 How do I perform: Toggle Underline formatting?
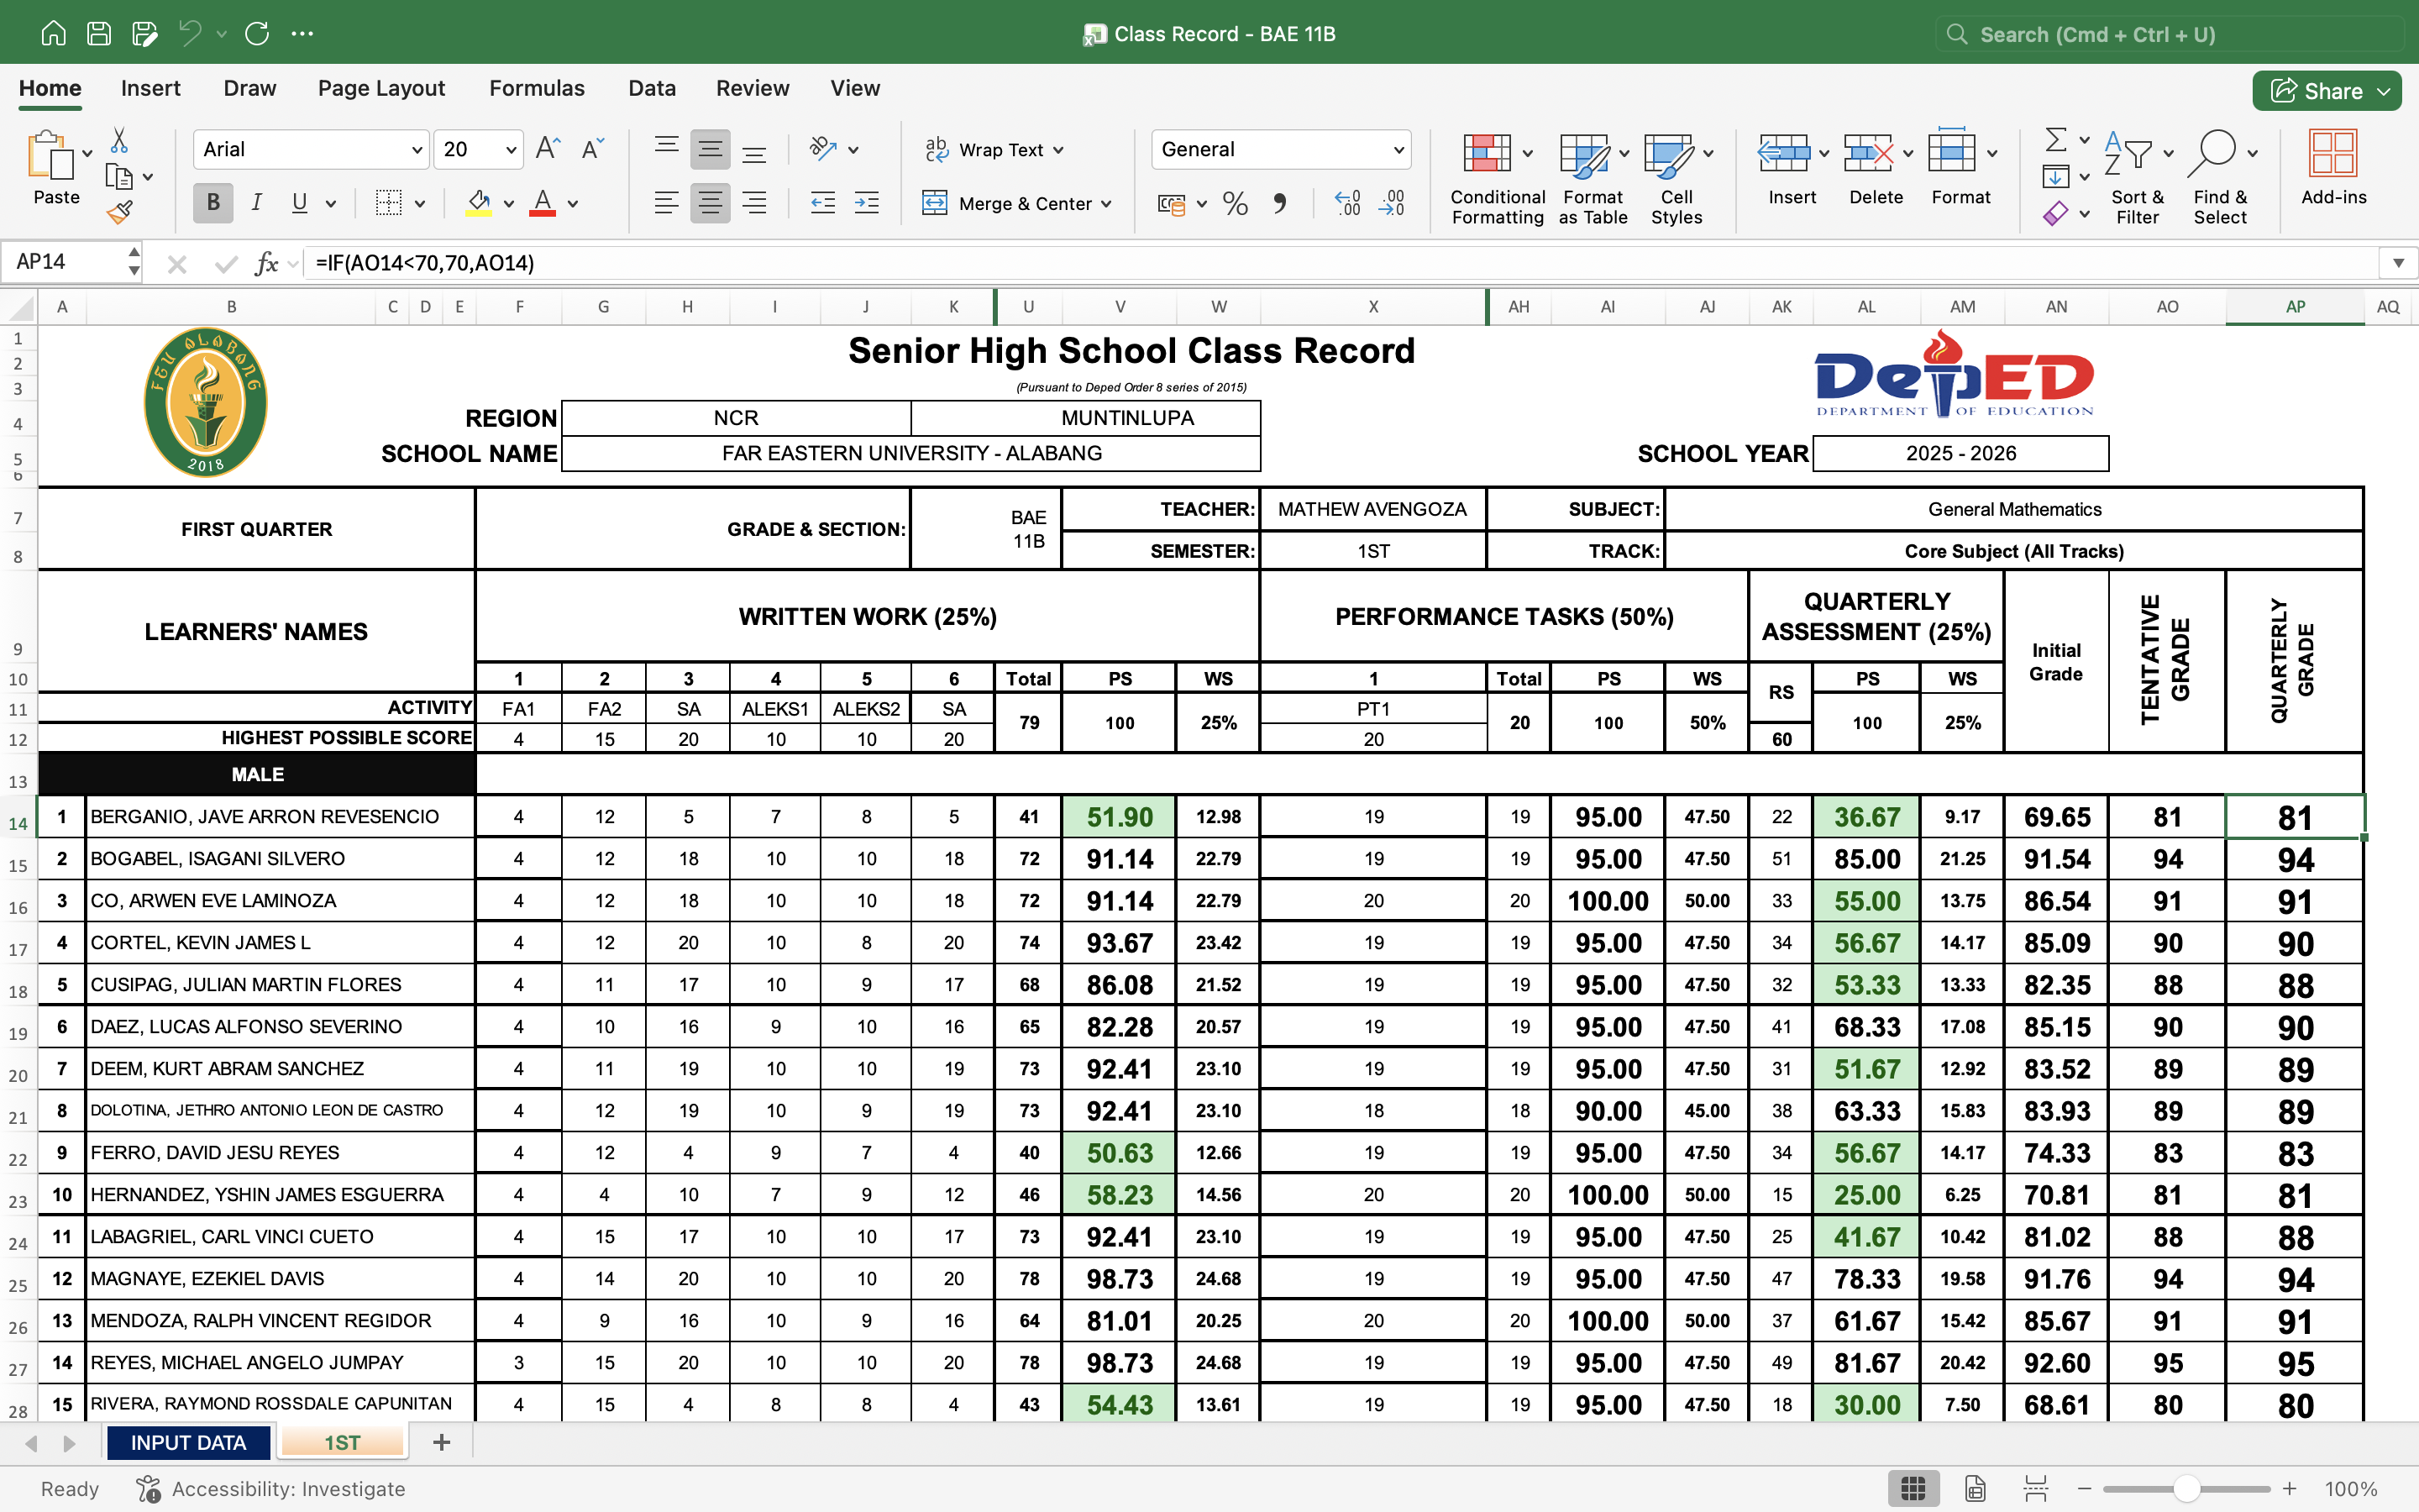(x=299, y=203)
